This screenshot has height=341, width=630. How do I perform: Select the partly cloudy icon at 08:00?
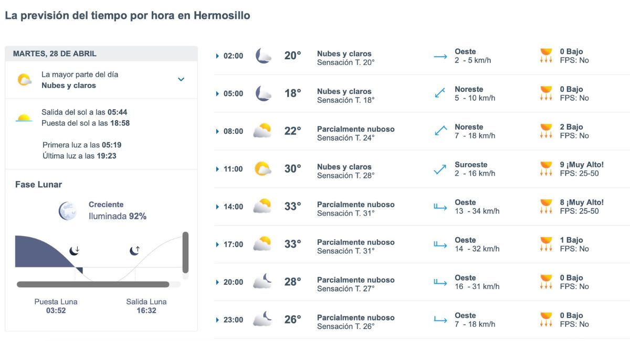pyautogui.click(x=262, y=131)
